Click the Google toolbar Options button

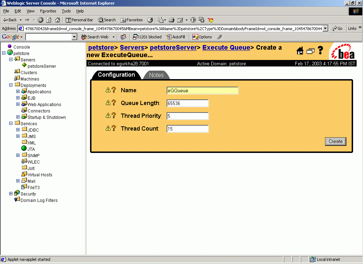tap(202, 37)
